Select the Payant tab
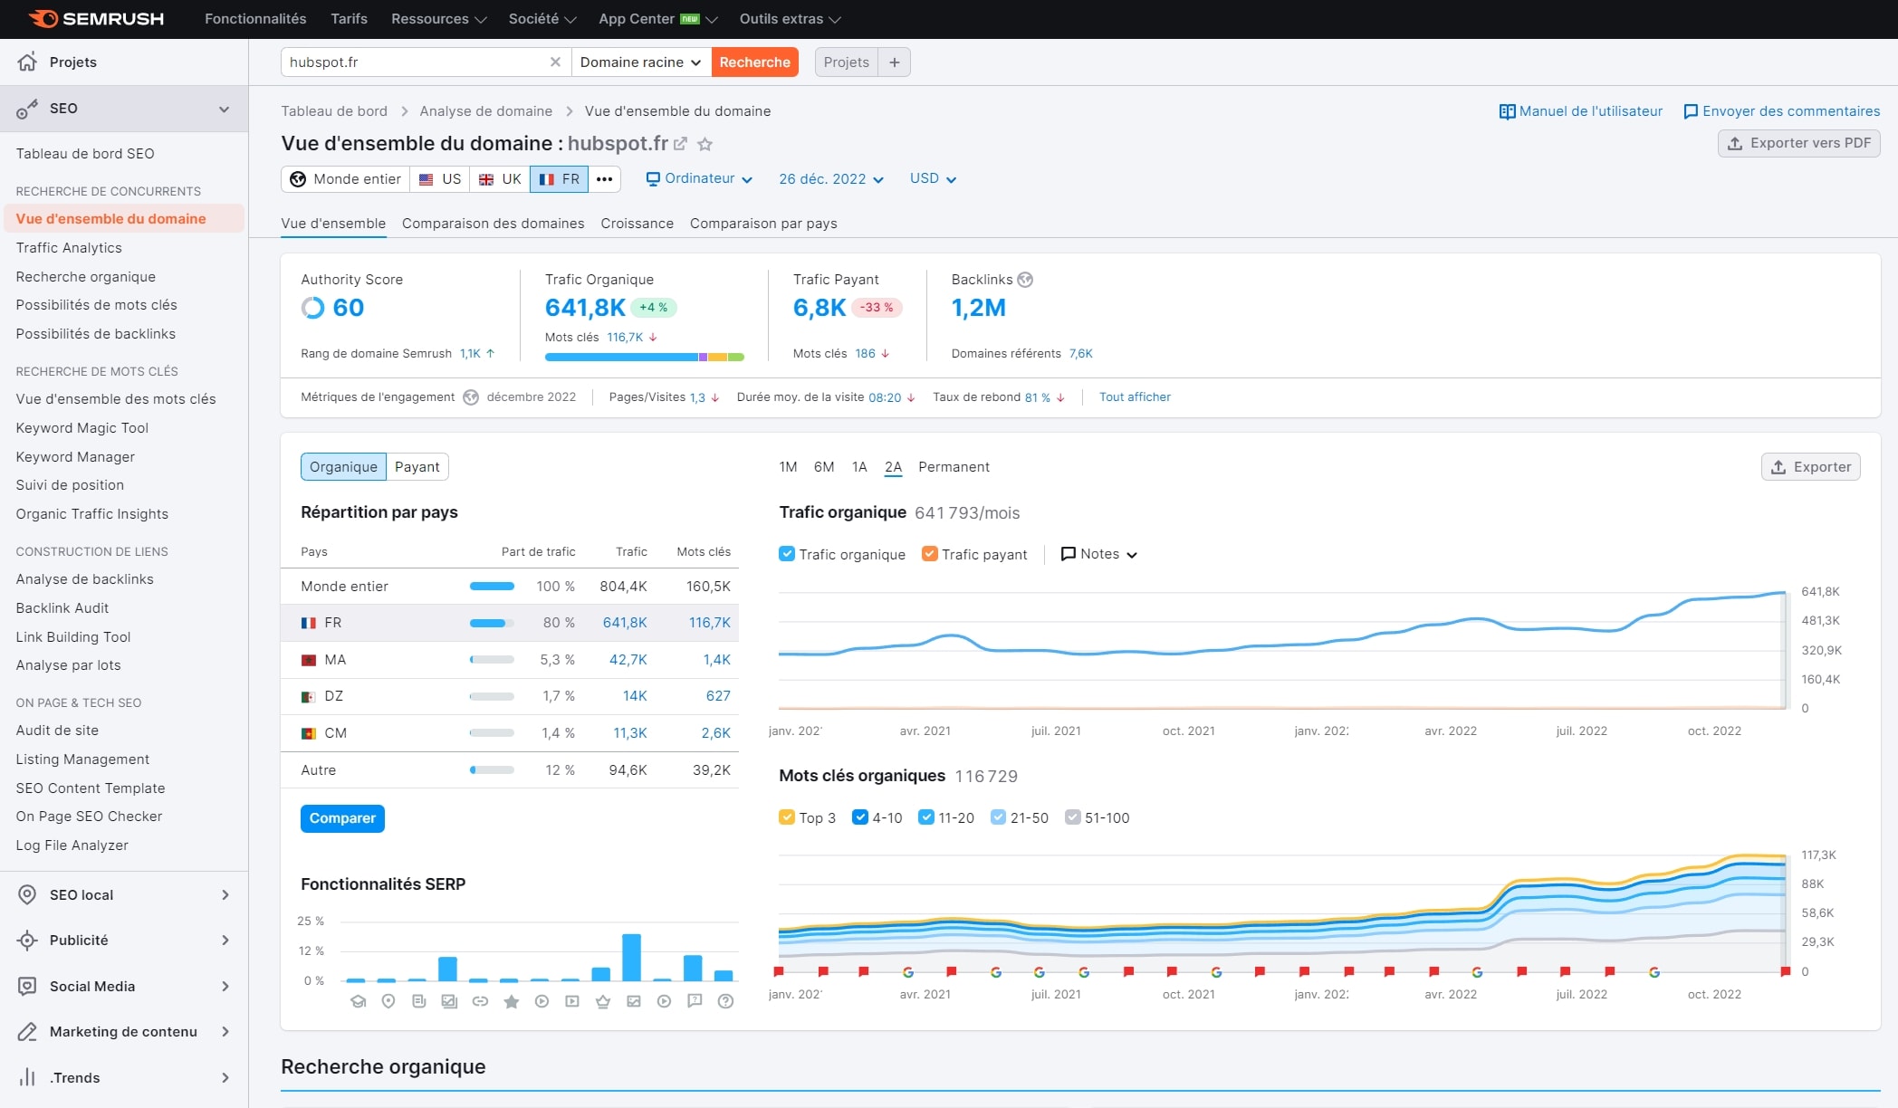 pyautogui.click(x=417, y=467)
